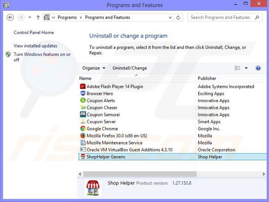
Task: Open the Organize dropdown menu
Action: point(94,68)
